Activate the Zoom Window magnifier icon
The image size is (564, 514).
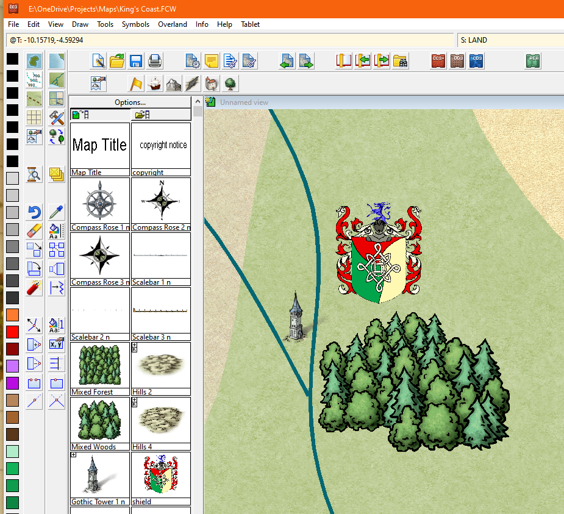[35, 175]
